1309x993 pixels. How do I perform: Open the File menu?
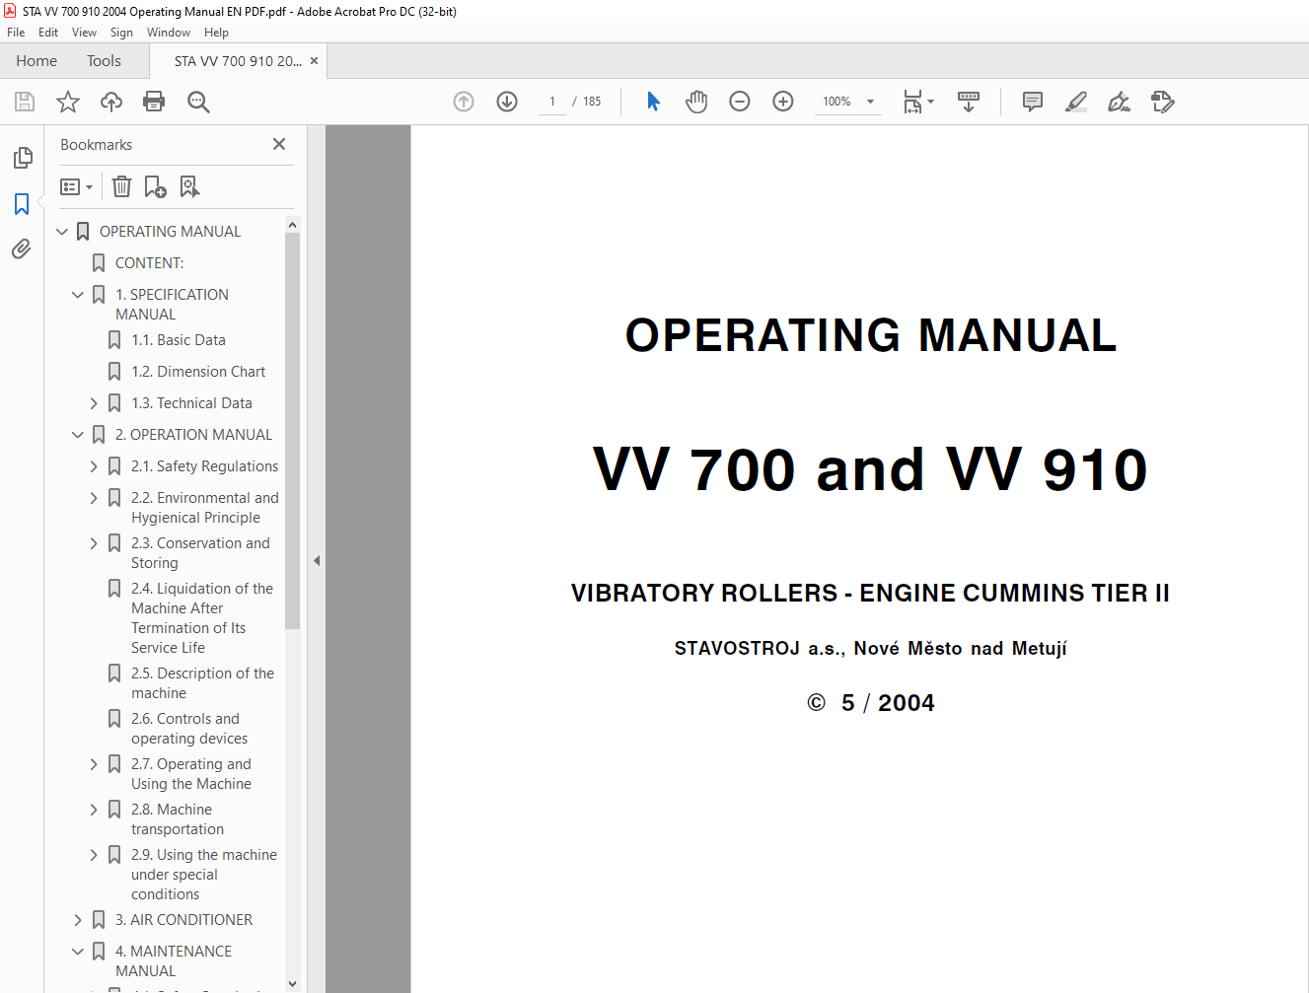(x=16, y=33)
